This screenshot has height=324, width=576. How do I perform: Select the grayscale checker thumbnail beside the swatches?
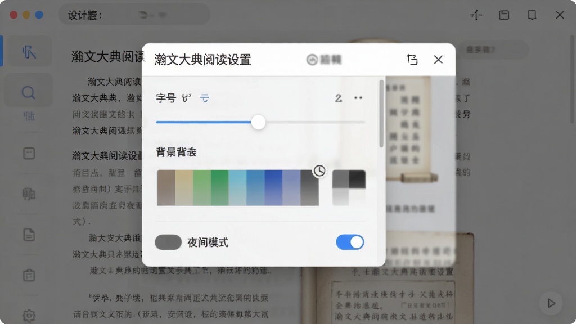pos(349,188)
